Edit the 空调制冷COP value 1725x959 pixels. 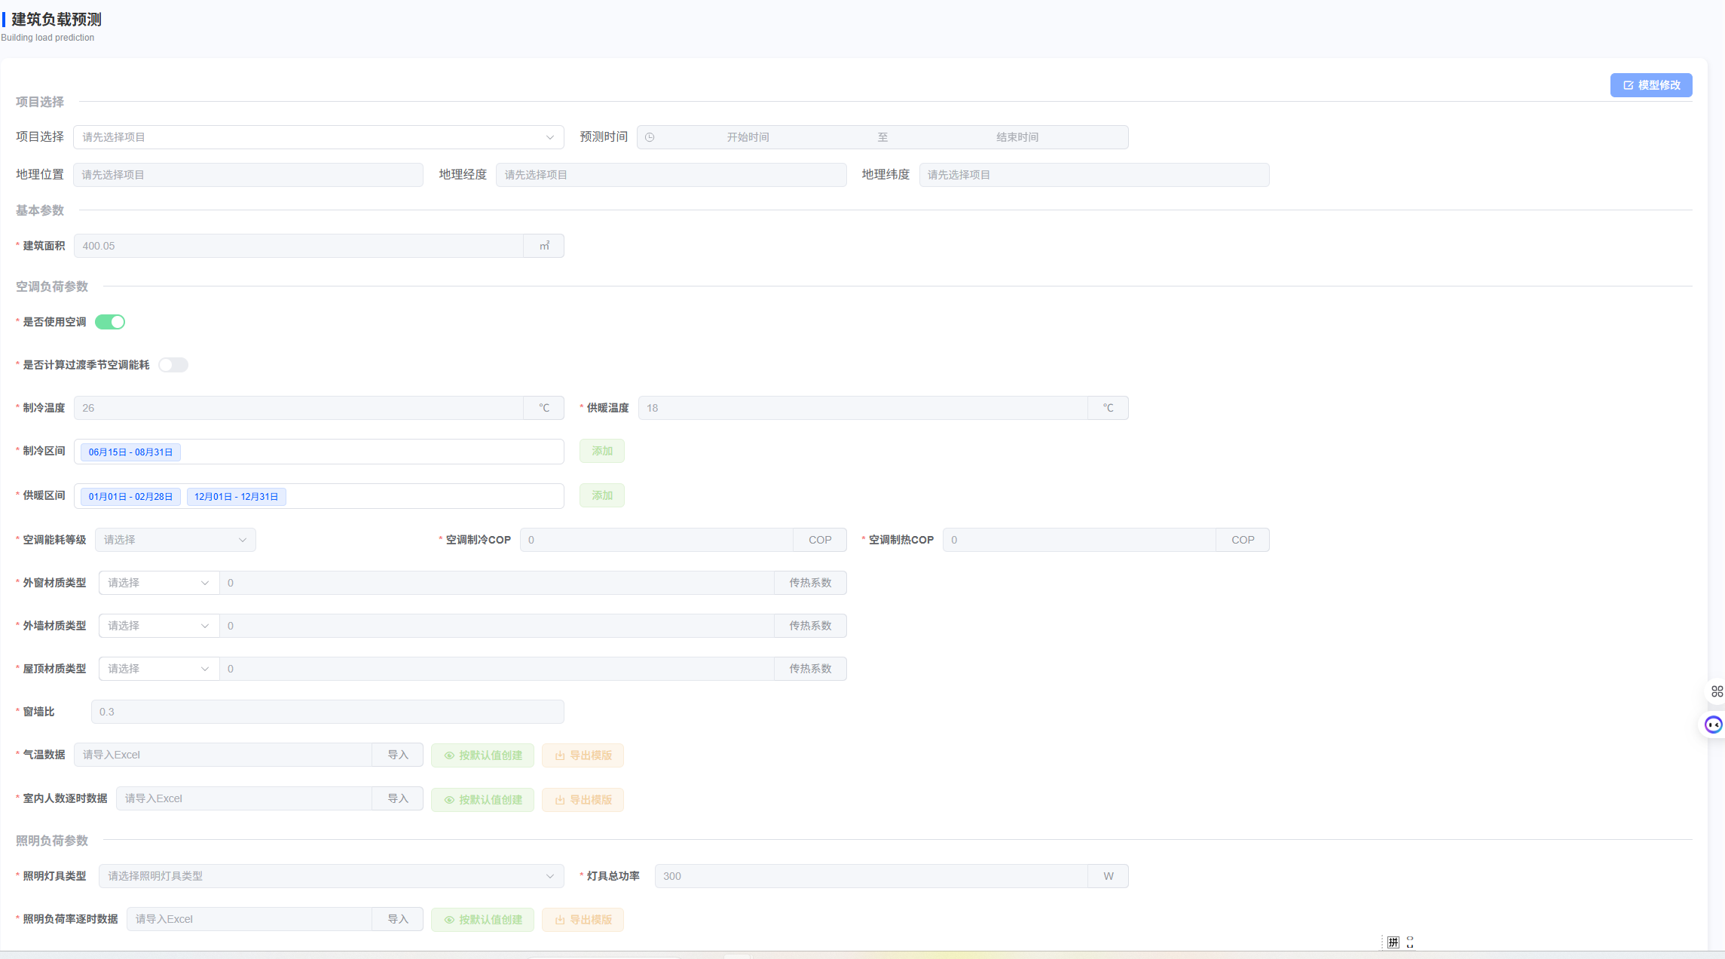click(x=656, y=540)
